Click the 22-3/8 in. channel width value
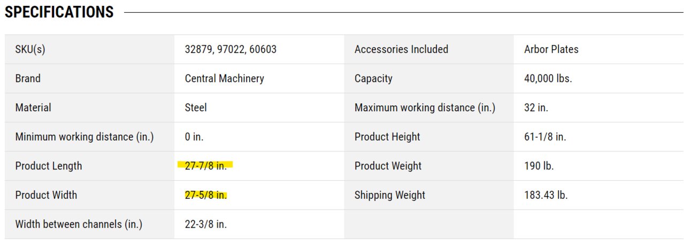Viewport: 684px width, 247px height. [x=205, y=224]
